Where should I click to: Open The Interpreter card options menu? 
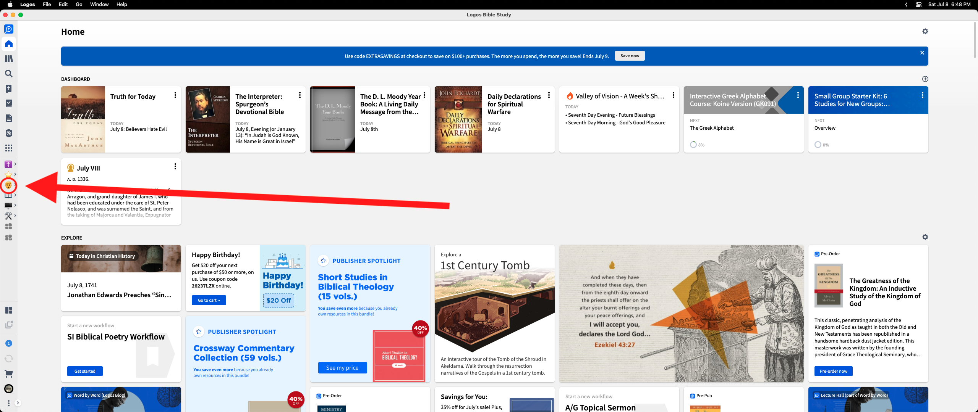click(x=300, y=95)
